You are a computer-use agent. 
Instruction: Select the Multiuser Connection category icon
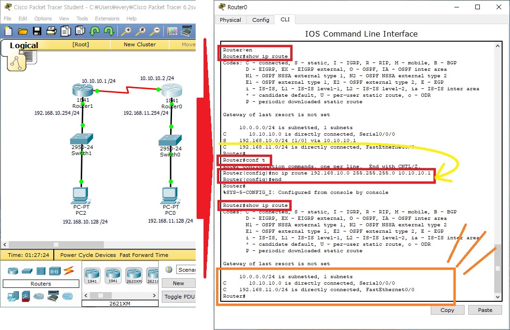[x=67, y=296]
